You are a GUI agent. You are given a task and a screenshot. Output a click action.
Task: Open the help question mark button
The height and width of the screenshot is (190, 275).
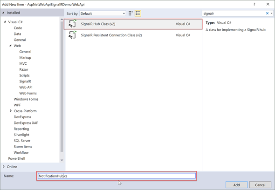(254, 4)
